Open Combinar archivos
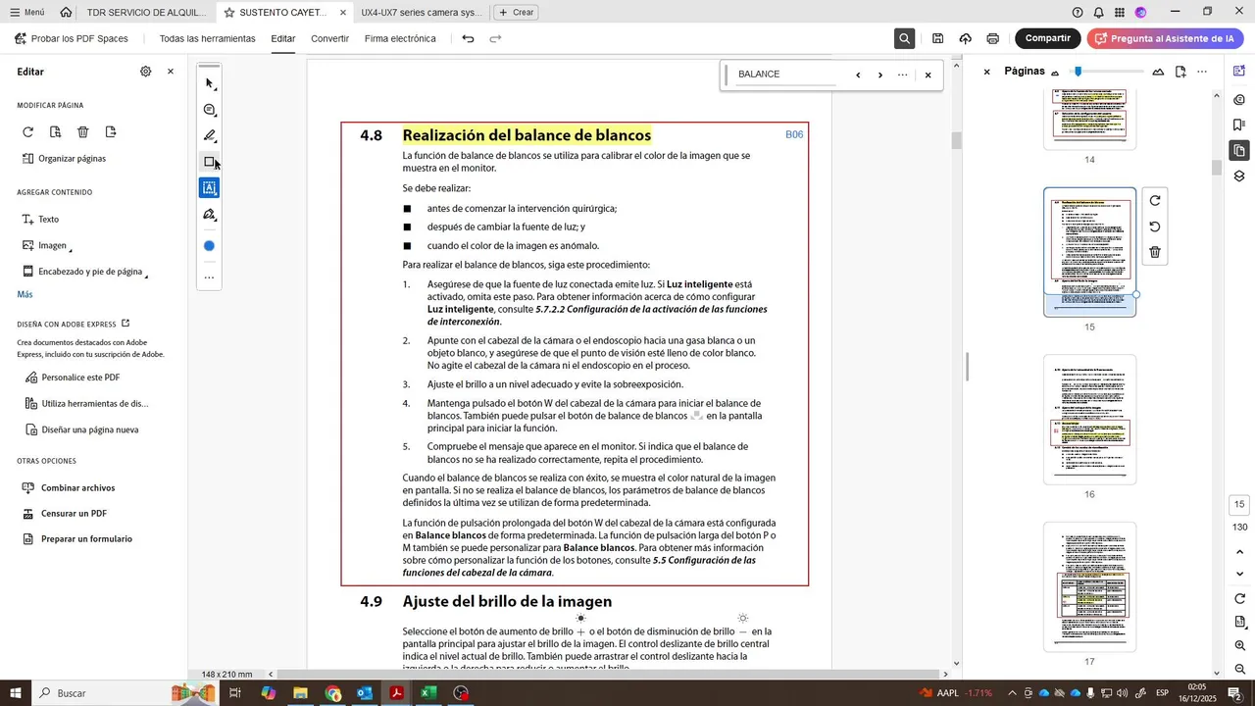This screenshot has width=1255, height=706. click(x=69, y=488)
